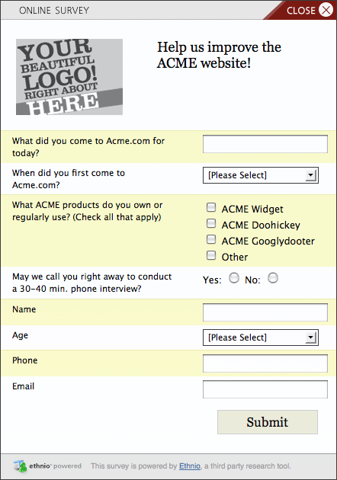Click into the Phone field
This screenshot has height=480, width=337.
[x=265, y=363]
